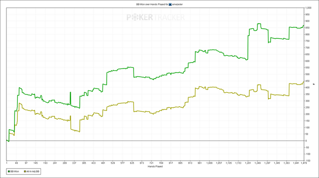This screenshot has width=319, height=178.
Task: Click x-axis tick label 769
Action: [161, 163]
